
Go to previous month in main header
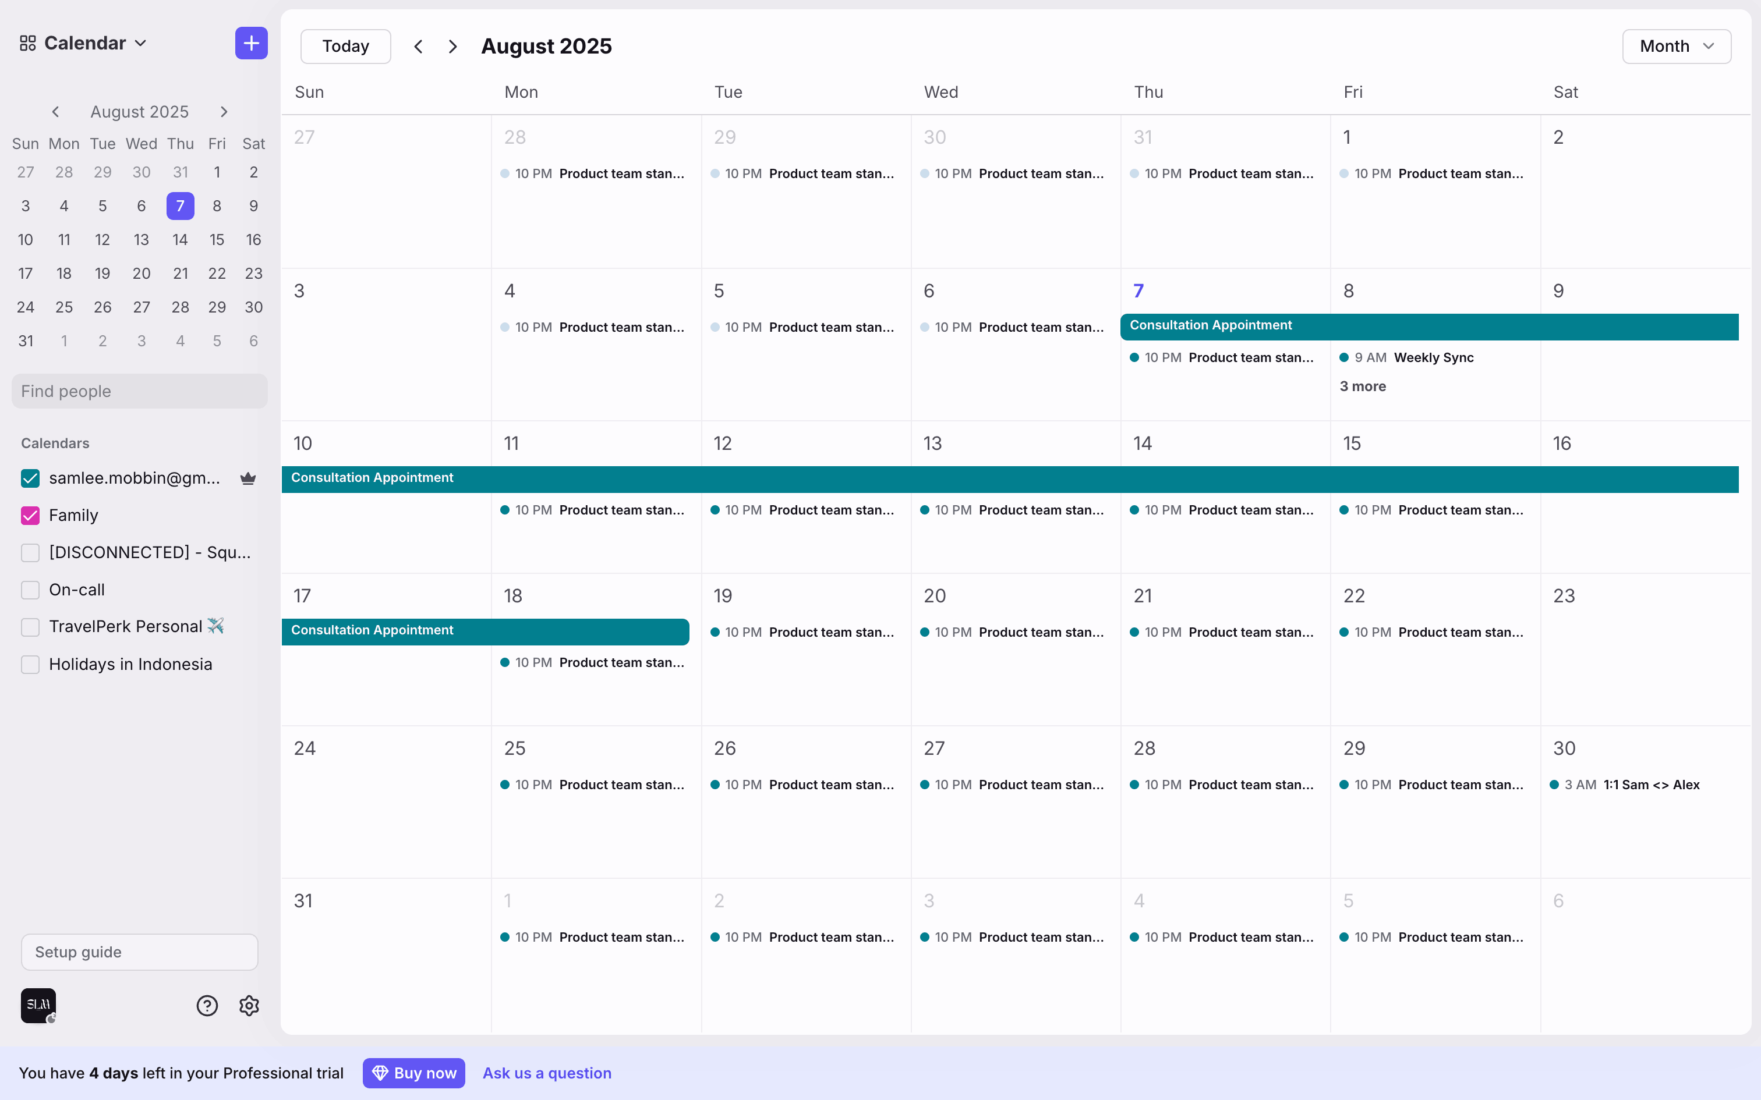coord(419,47)
